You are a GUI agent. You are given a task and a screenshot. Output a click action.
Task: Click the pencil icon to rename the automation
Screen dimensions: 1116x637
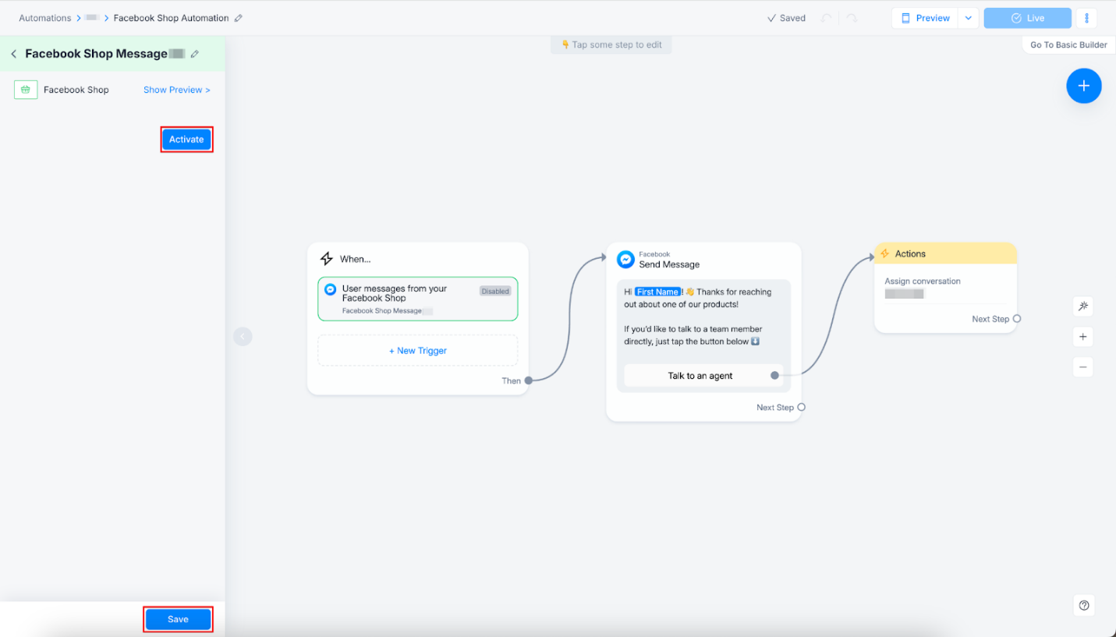tap(239, 17)
